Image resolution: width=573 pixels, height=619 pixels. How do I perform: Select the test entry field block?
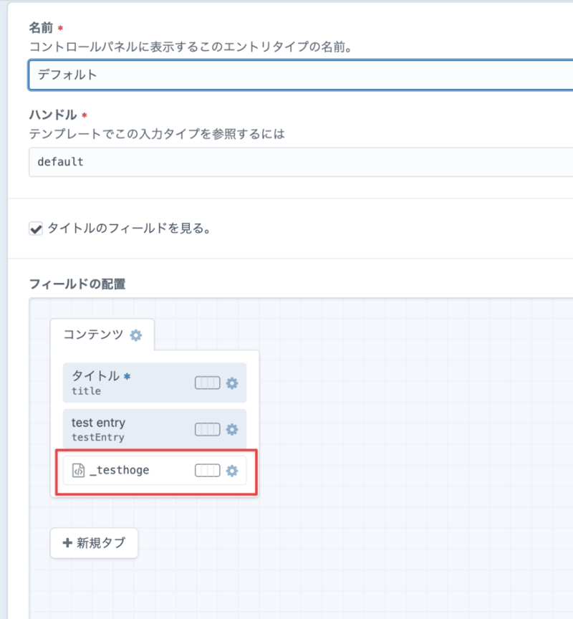(129, 429)
